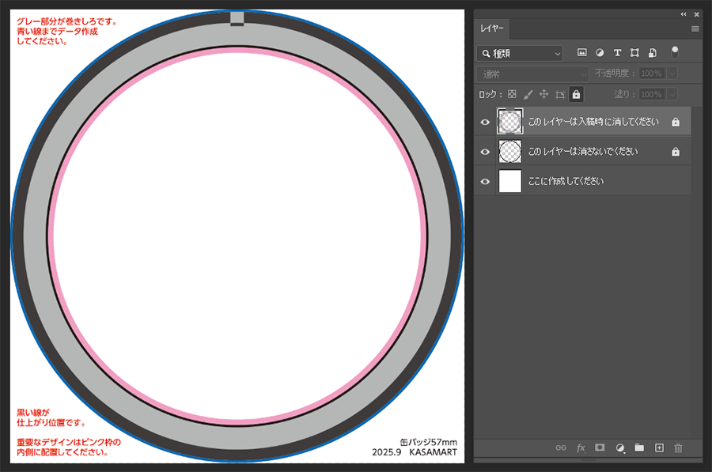Select the ここに作成してください layer thumbnail

[x=510, y=181]
